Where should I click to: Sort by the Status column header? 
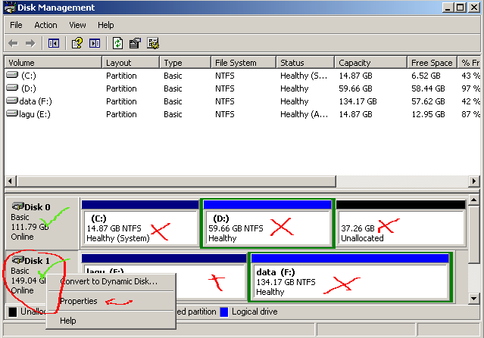[x=305, y=63]
